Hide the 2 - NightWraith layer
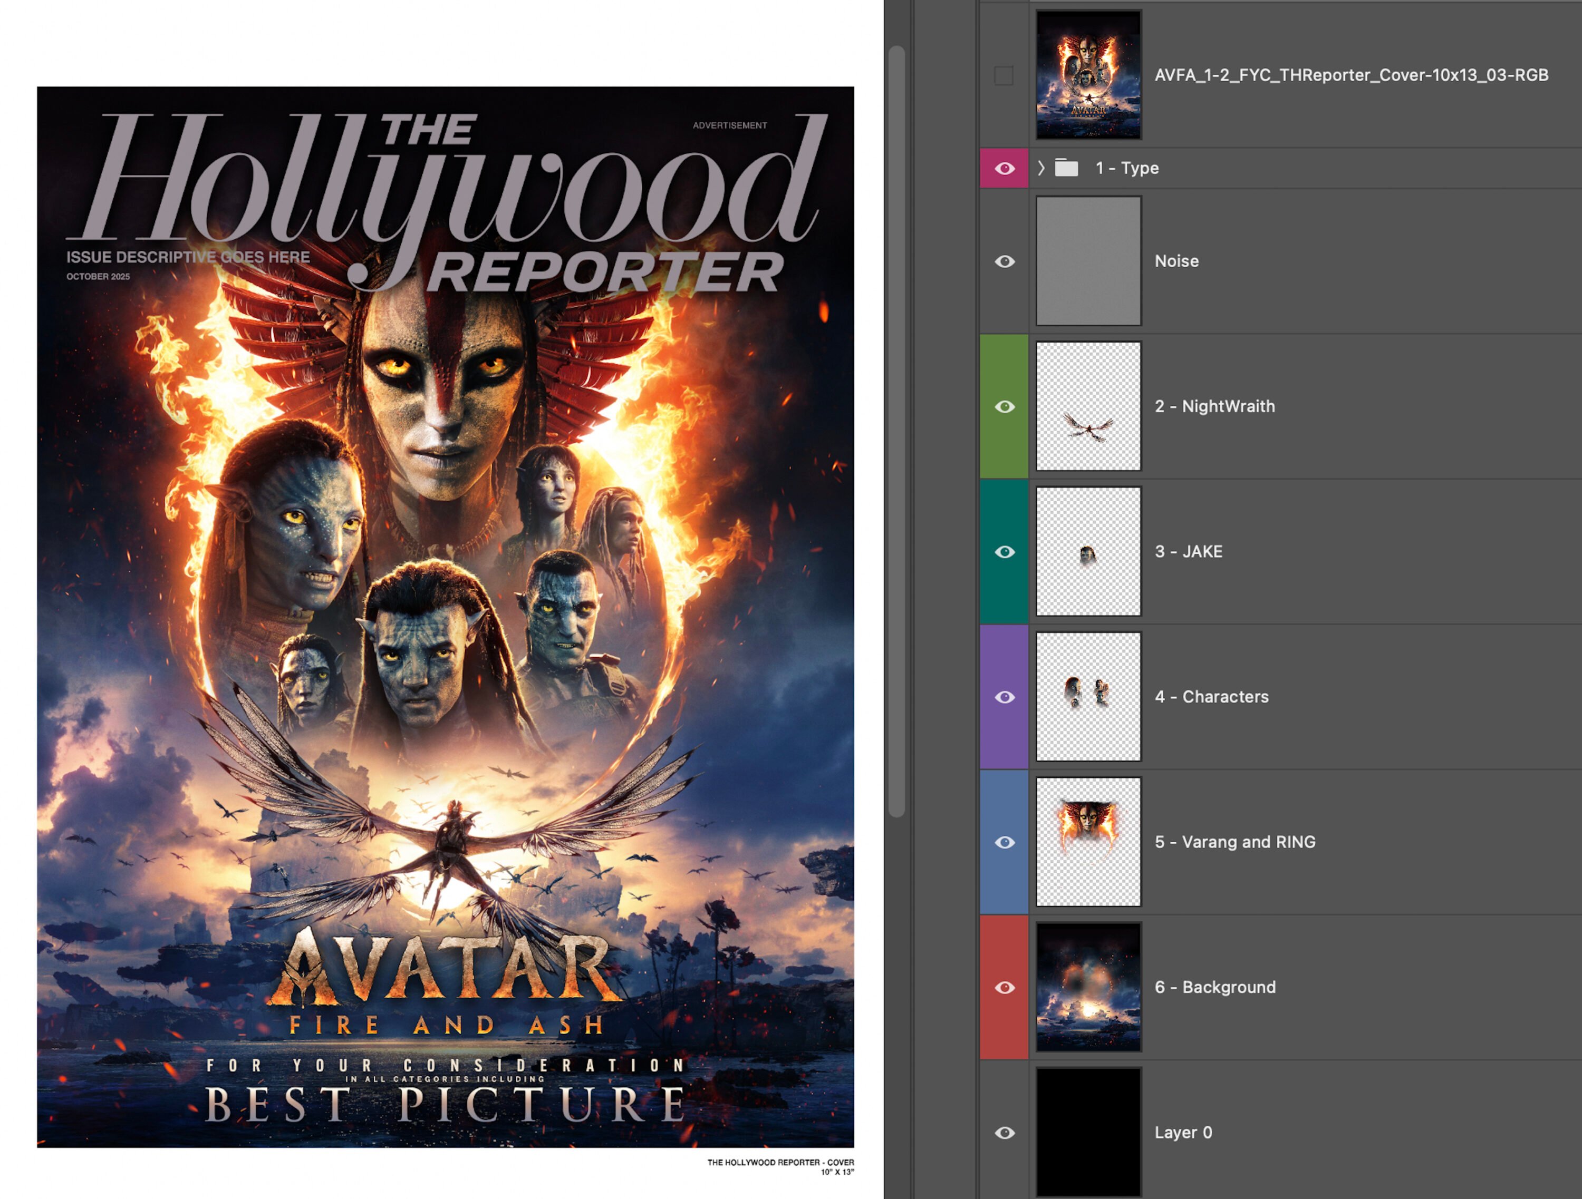 click(x=1004, y=407)
